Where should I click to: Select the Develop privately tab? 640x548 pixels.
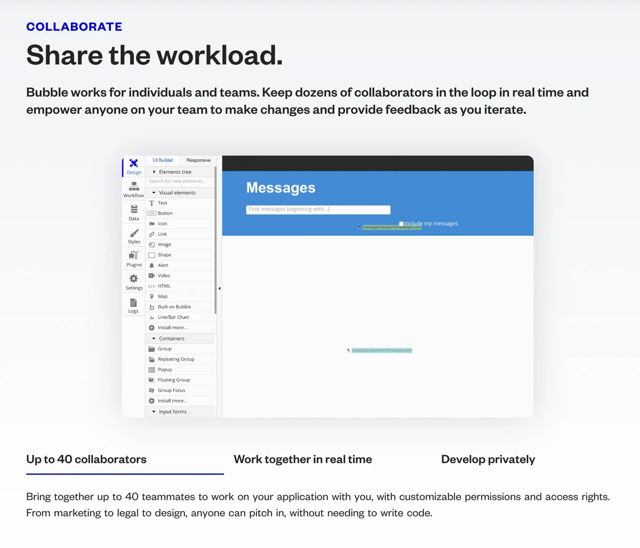[488, 459]
